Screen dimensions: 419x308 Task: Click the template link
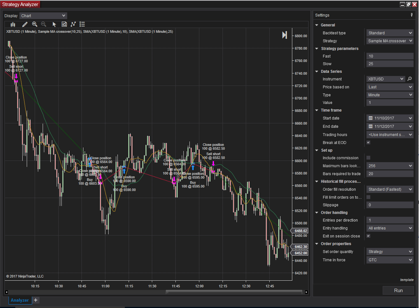(x=407, y=280)
